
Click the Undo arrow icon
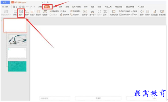[x=27, y=7]
